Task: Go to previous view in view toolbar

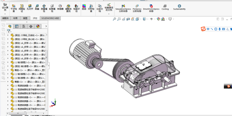Action: (x=123, y=19)
